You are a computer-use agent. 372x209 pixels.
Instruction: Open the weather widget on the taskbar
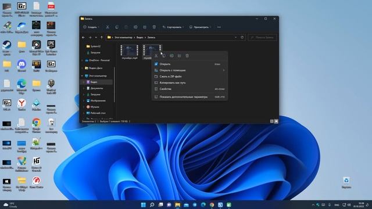pos(10,205)
